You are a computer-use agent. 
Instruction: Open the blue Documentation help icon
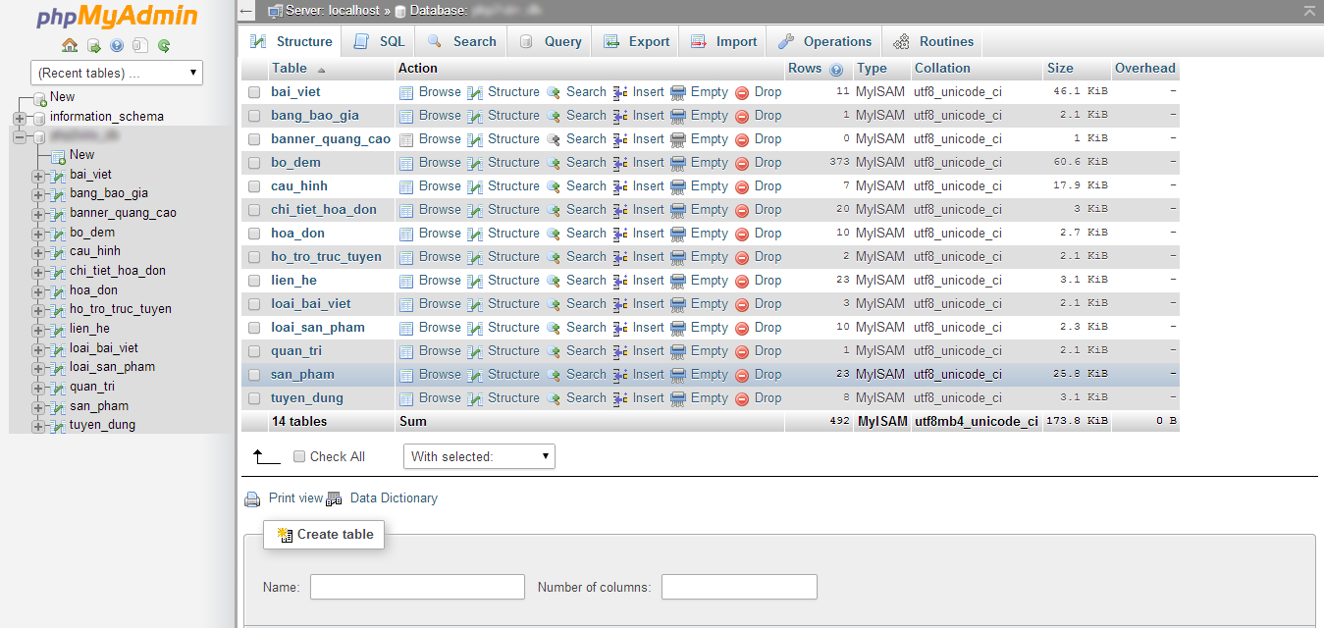pos(117,45)
